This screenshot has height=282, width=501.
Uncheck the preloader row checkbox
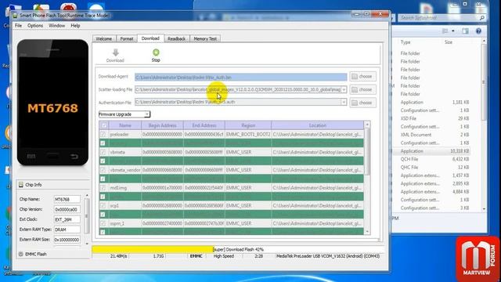tap(103, 135)
